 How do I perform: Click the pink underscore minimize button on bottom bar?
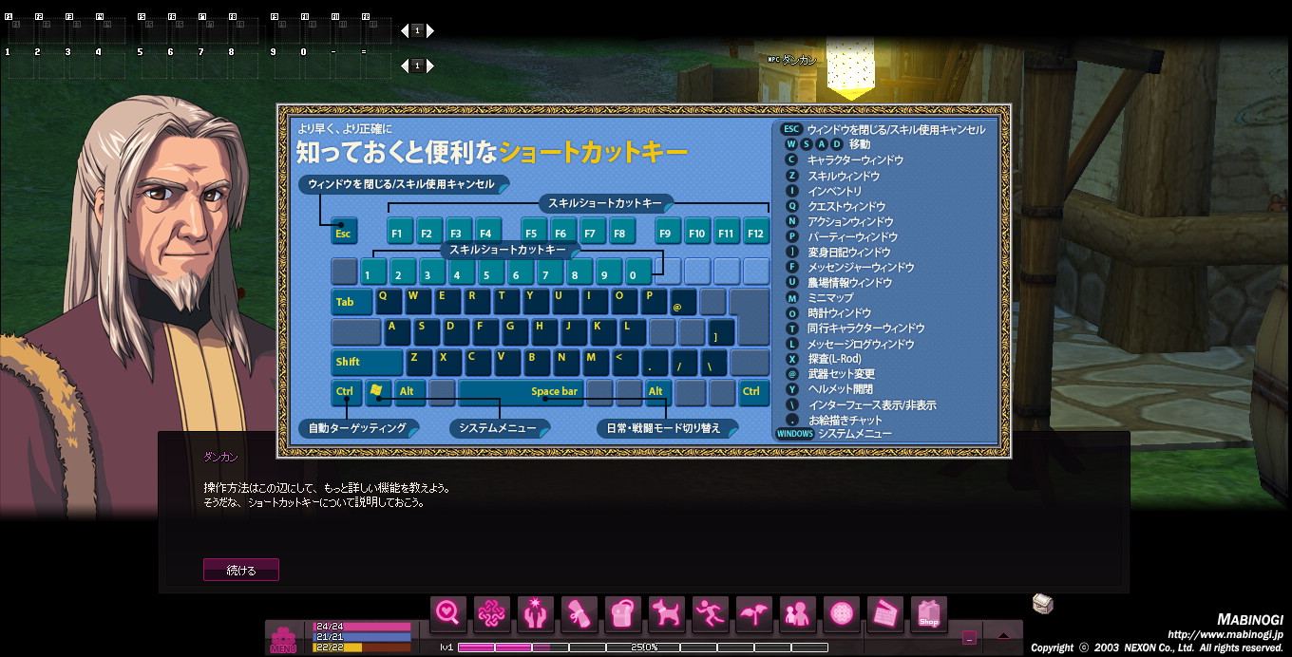tap(969, 638)
